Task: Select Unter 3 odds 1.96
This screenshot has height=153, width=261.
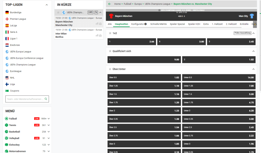Action: pyautogui.click(x=219, y=144)
